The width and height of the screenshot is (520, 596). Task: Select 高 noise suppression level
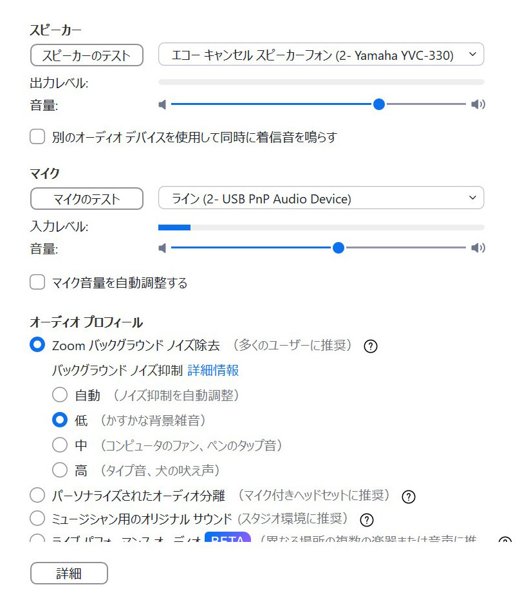(60, 470)
